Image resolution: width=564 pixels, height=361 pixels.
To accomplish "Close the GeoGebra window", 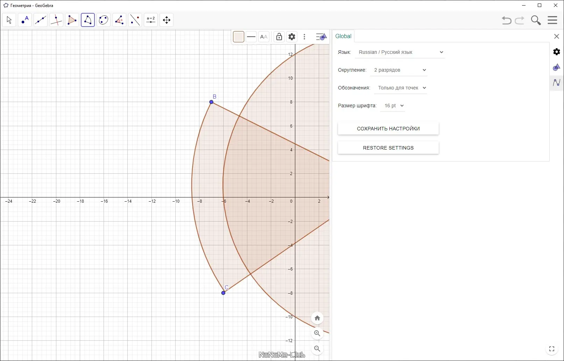I will point(556,5).
